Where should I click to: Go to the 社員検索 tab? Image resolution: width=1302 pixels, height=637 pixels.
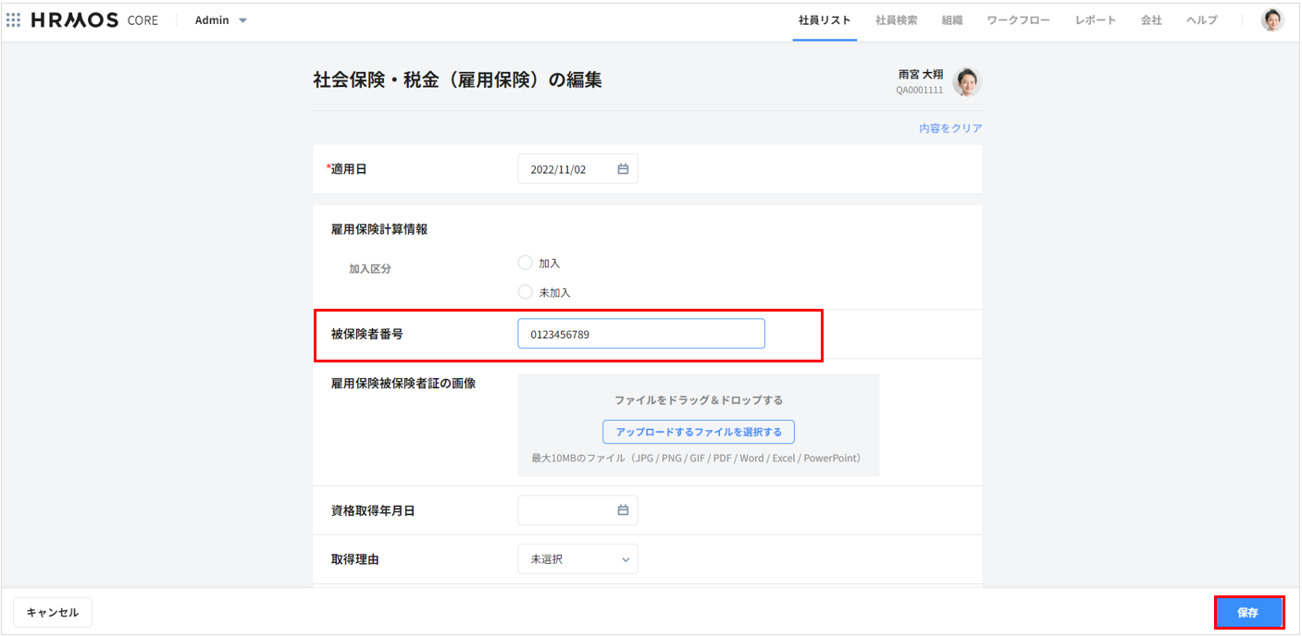pyautogui.click(x=896, y=20)
